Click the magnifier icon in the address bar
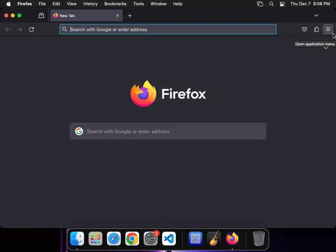 click(x=65, y=29)
